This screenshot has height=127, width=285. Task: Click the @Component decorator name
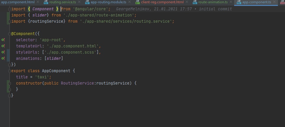coord(23,34)
